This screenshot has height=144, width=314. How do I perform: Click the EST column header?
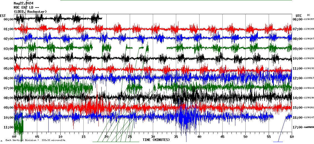3,16
